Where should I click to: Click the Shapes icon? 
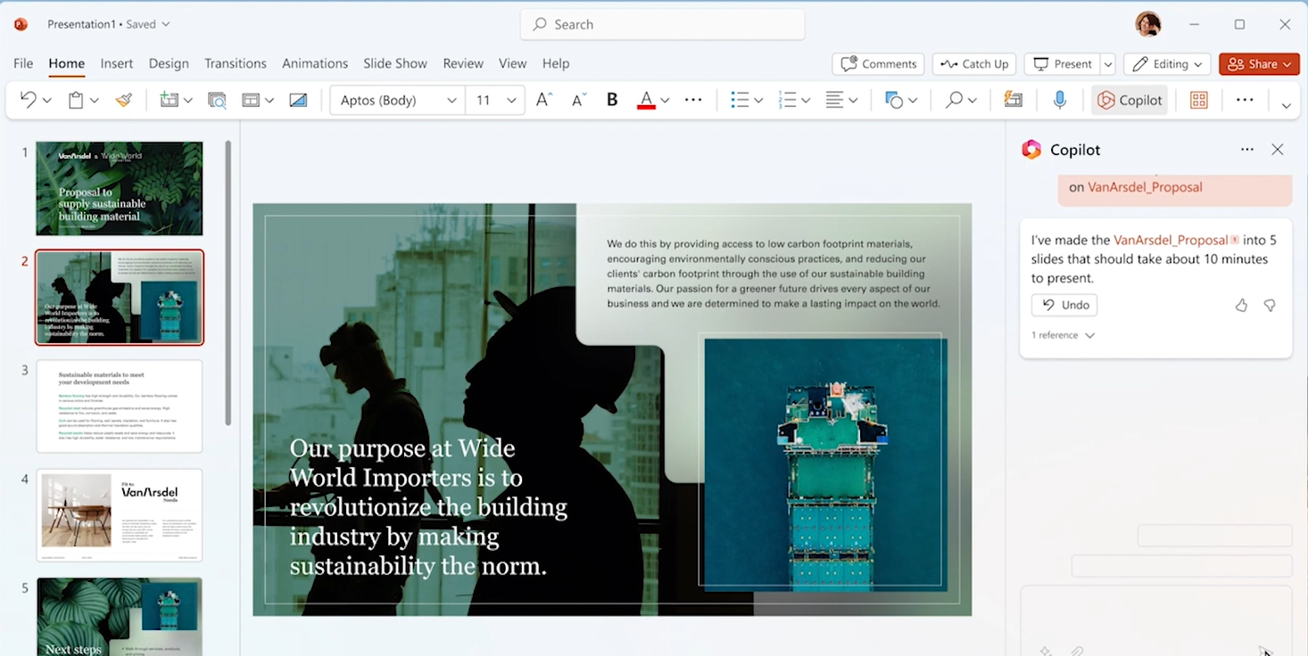[894, 100]
